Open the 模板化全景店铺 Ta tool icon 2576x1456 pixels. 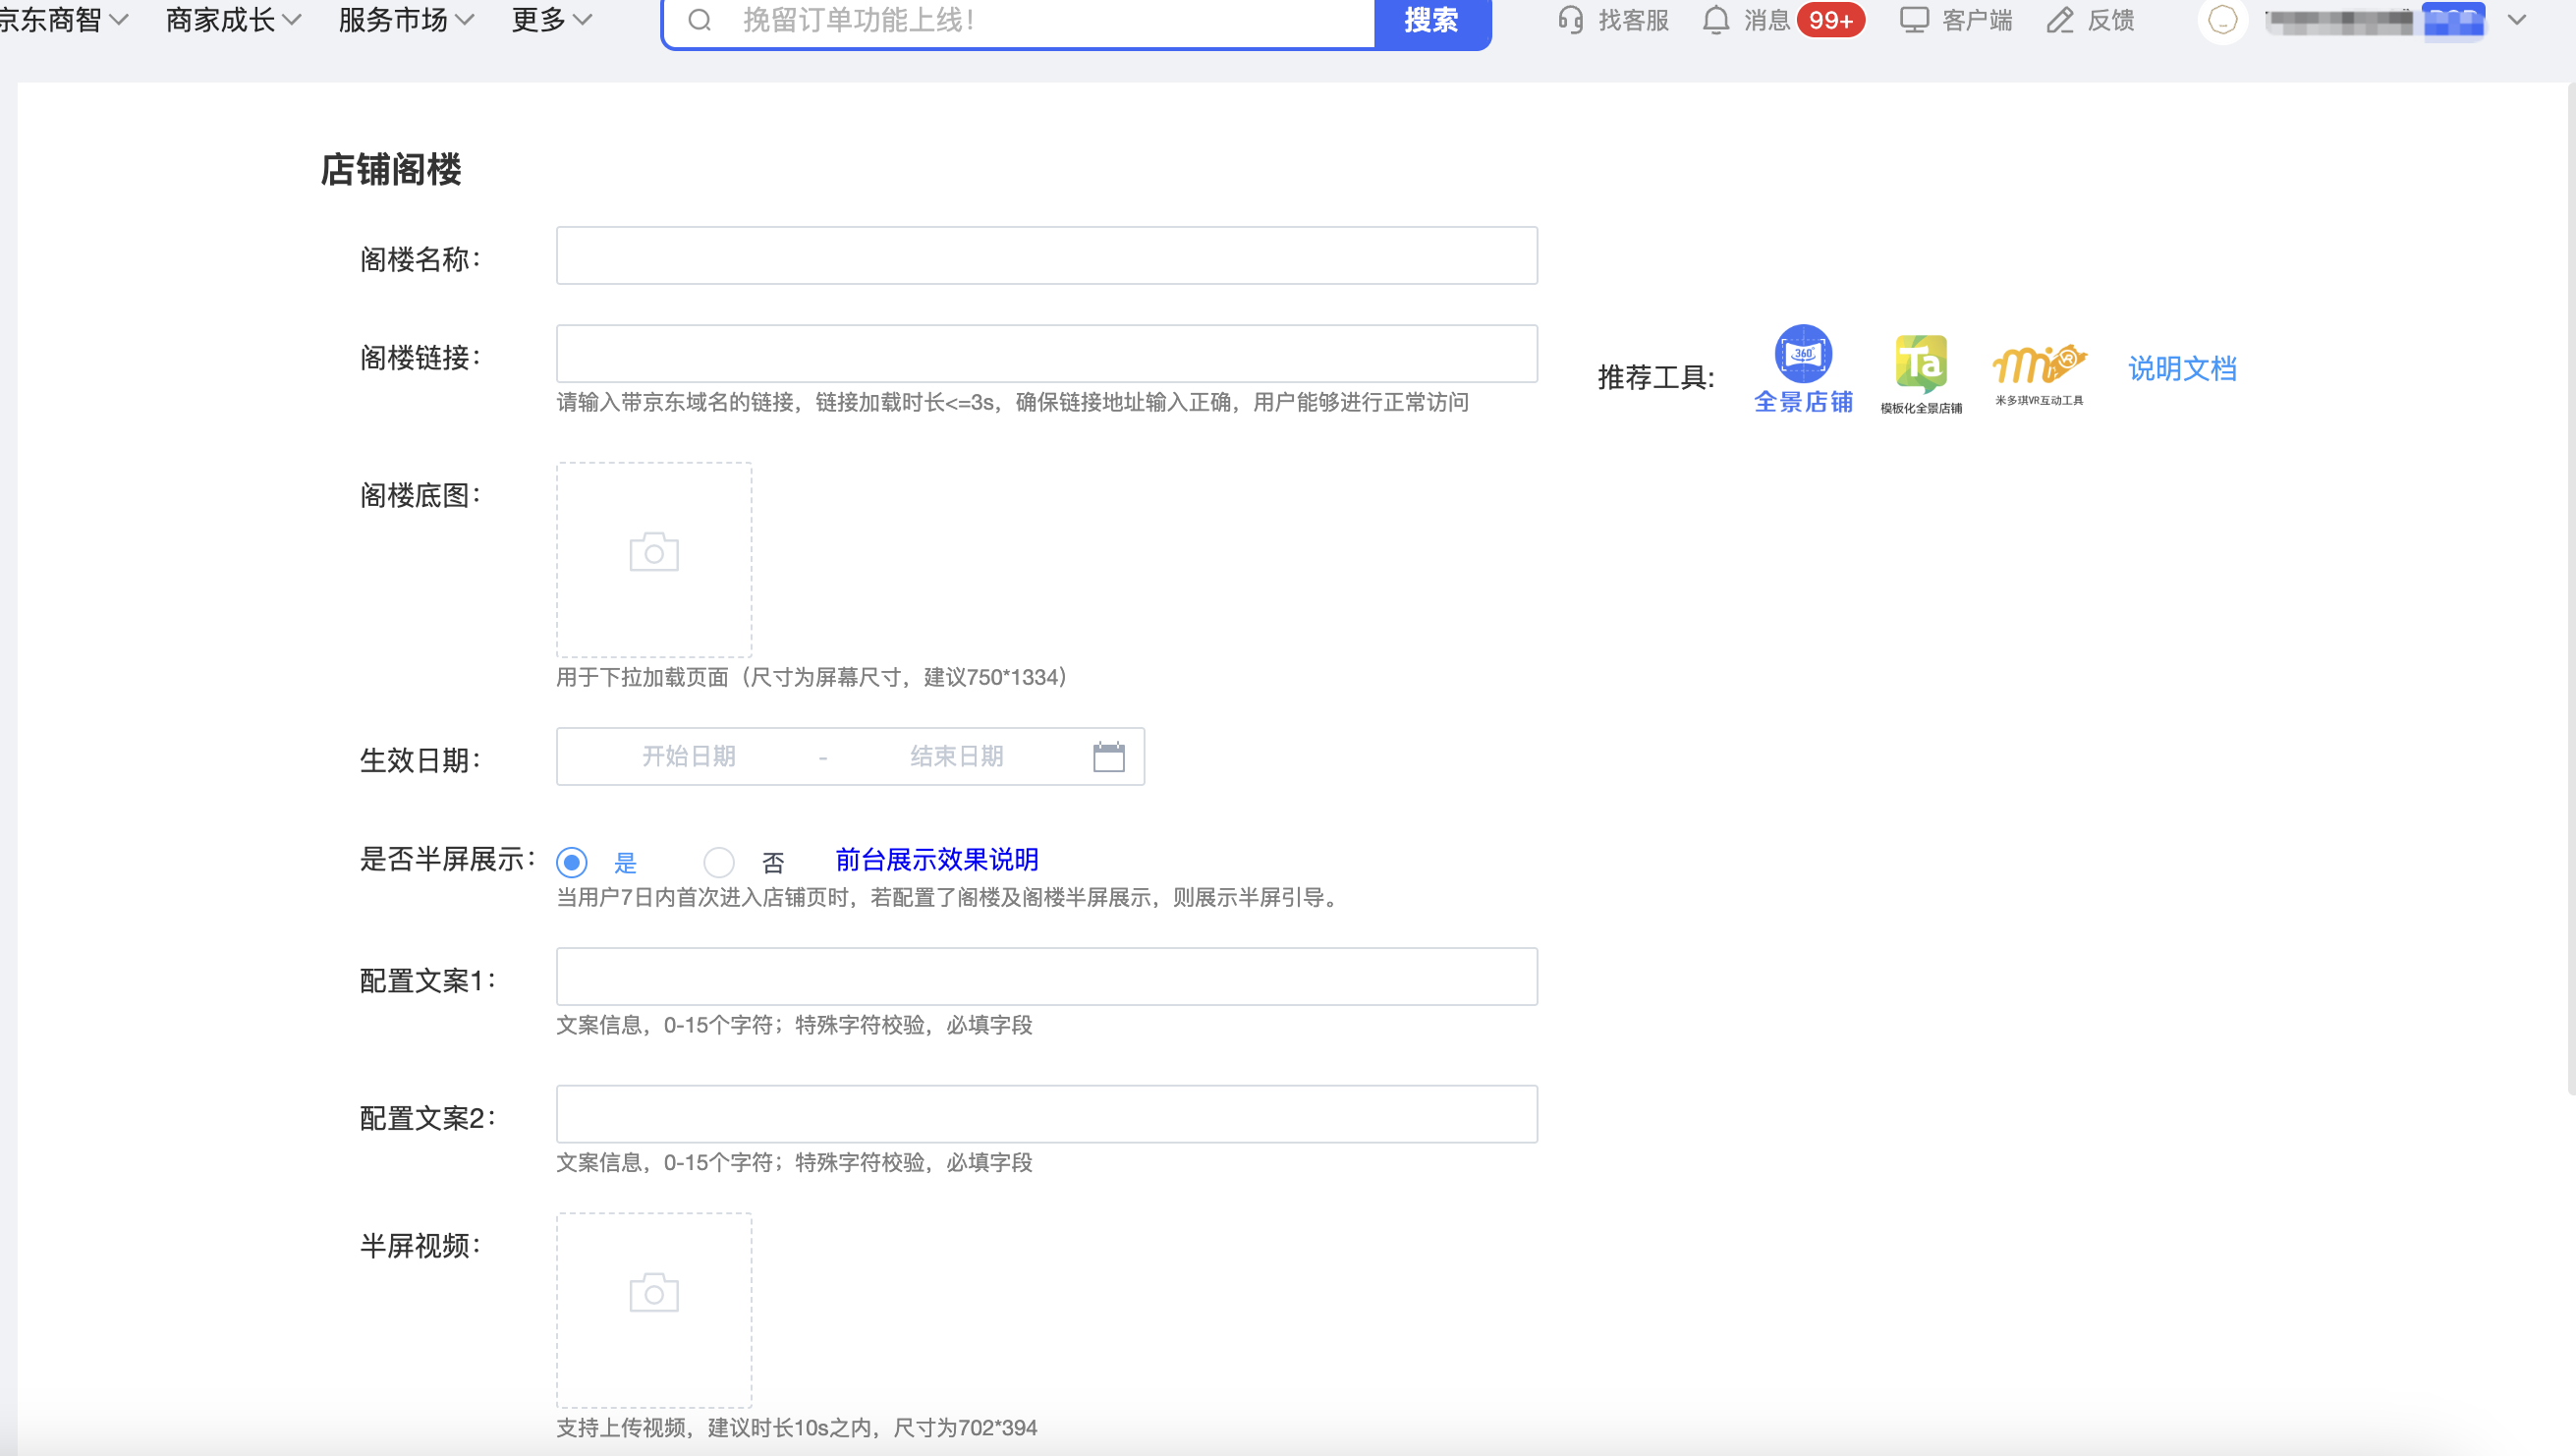[1921, 364]
